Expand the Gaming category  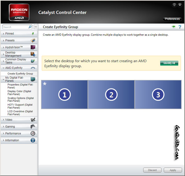10,127
